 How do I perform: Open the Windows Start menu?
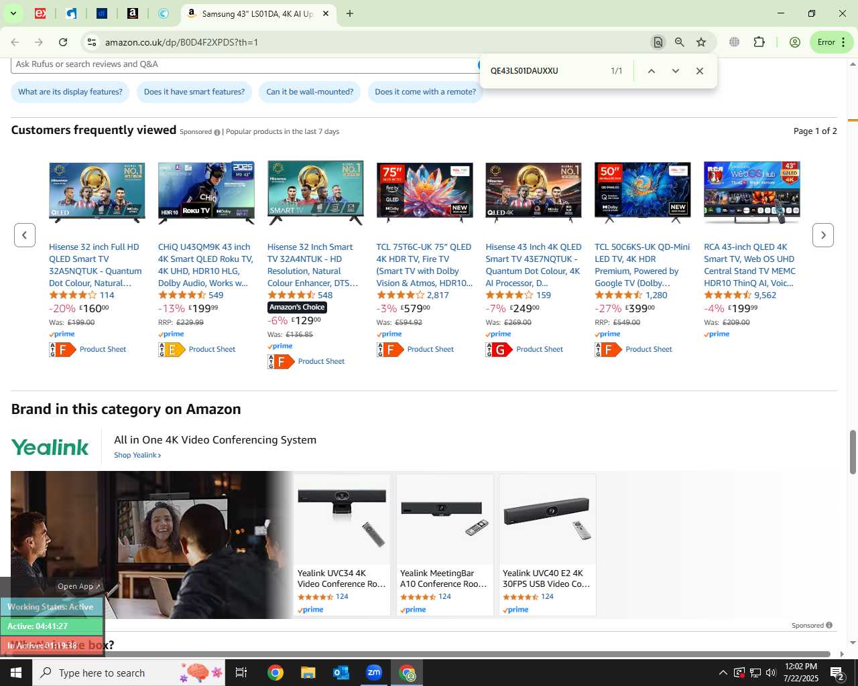(16, 673)
